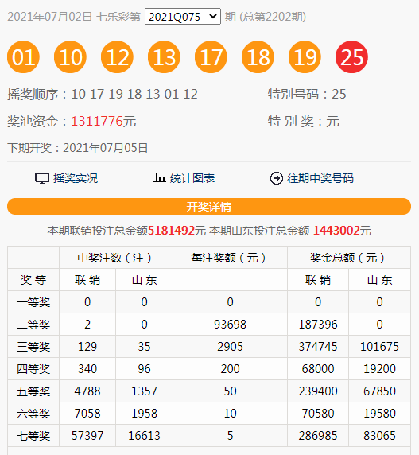Image resolution: width=419 pixels, height=455 pixels.
Task: Click the 四等奖 row label
Action: (x=33, y=369)
